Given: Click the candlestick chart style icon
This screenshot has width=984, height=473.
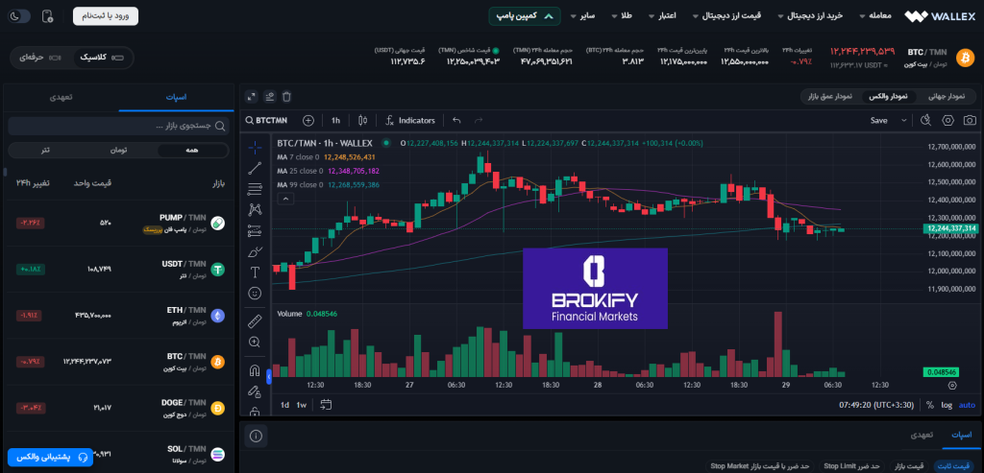Looking at the screenshot, I should (x=362, y=121).
